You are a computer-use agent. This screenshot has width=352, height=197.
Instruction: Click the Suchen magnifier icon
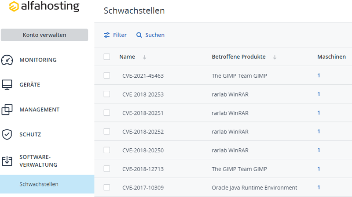139,35
